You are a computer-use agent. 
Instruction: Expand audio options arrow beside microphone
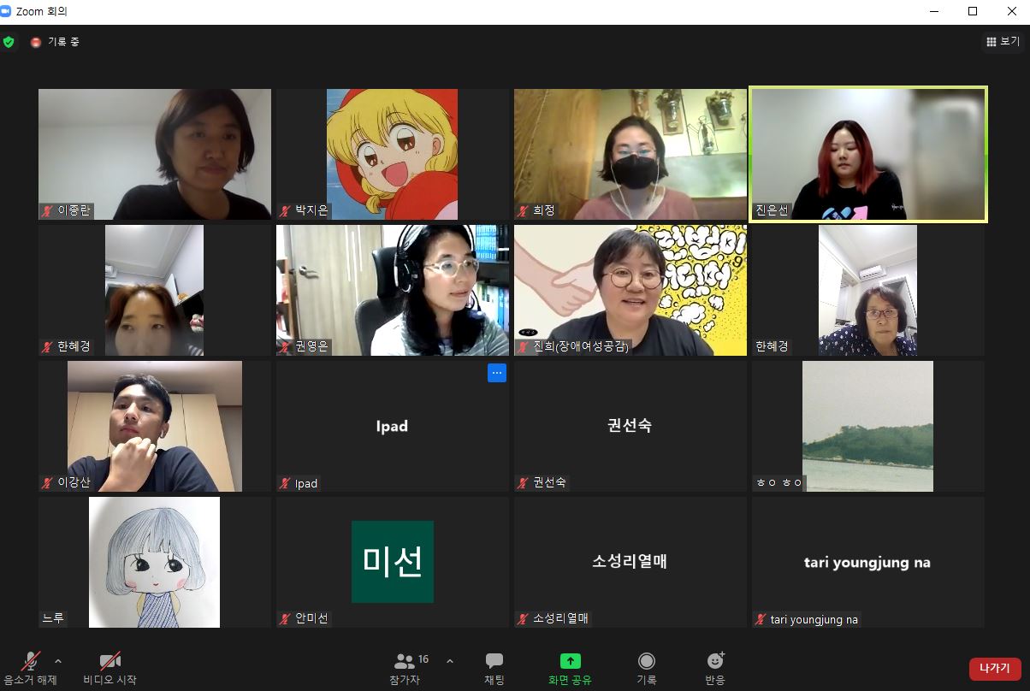coord(58,661)
